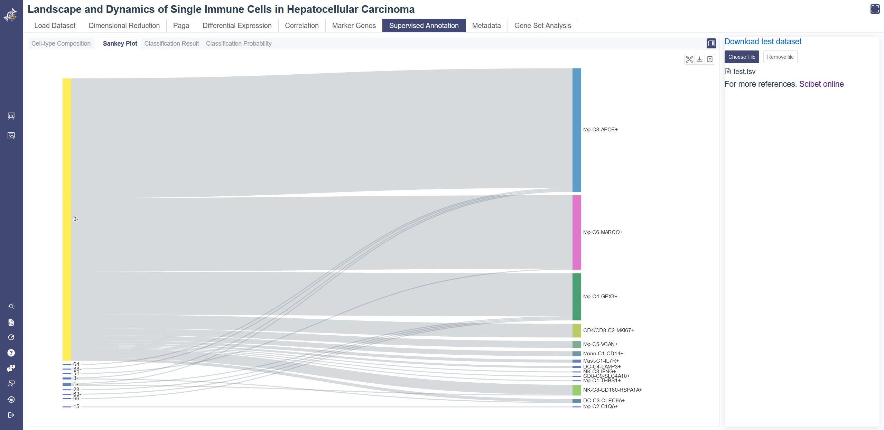Click the help question mark icon
884x430 pixels.
point(11,353)
